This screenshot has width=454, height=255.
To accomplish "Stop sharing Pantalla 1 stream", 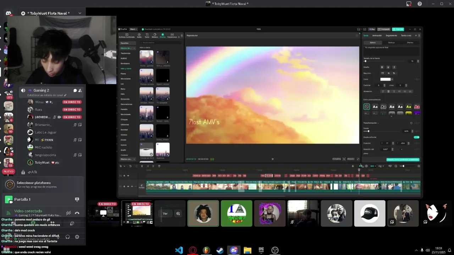I will coord(77,199).
